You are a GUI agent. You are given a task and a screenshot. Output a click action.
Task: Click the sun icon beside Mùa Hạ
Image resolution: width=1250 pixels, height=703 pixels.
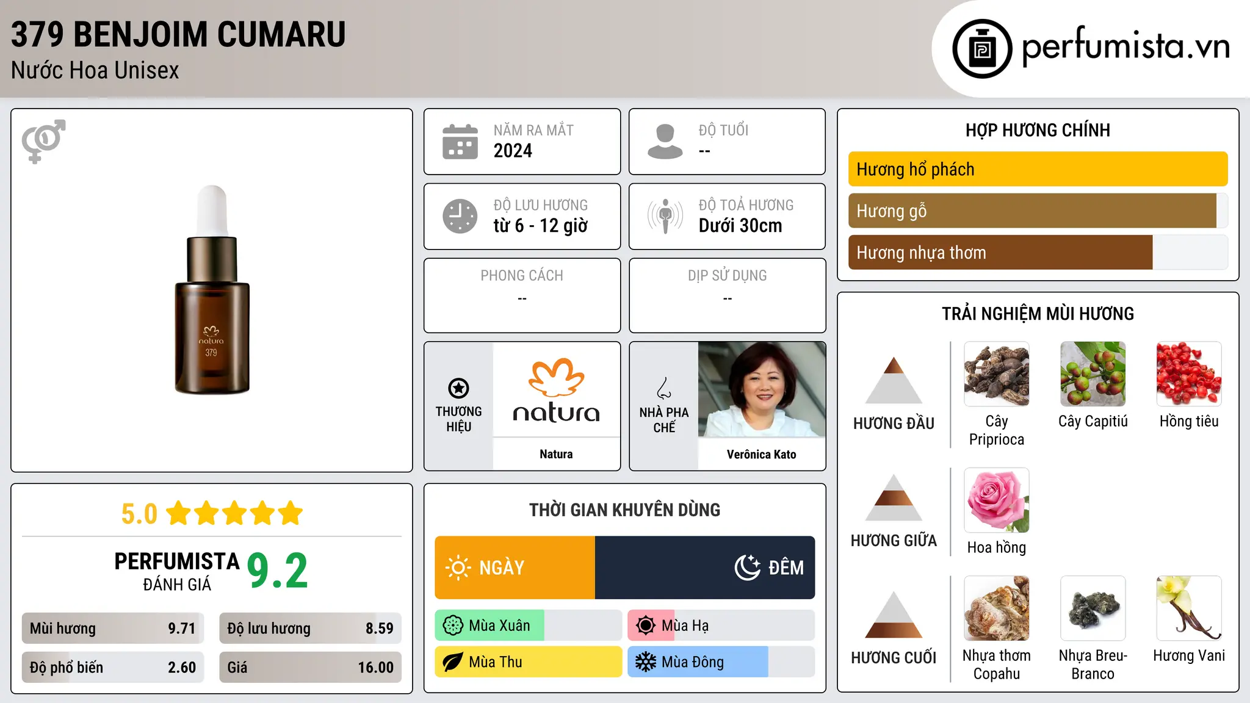click(x=646, y=625)
